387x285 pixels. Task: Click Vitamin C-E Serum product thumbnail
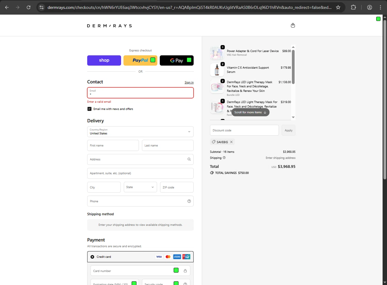pos(217,70)
